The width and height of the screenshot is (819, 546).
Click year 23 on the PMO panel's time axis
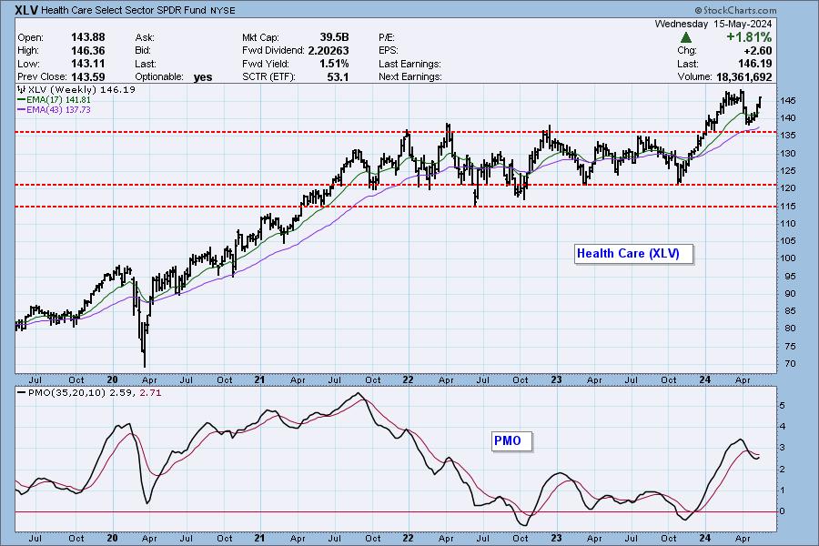556,538
